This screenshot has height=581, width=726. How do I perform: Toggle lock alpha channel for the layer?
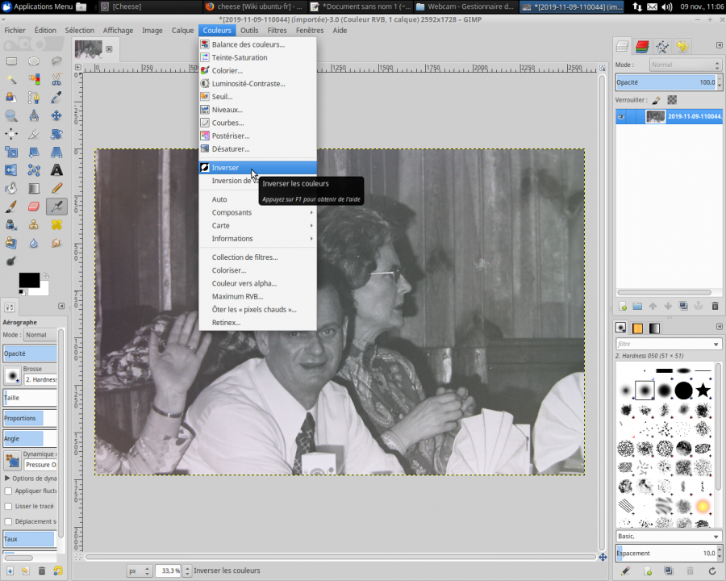(672, 100)
